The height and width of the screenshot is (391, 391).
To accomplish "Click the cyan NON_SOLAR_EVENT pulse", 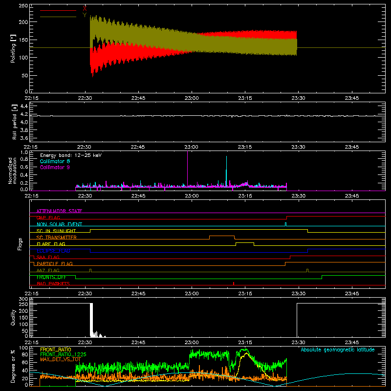I will coord(286,224).
